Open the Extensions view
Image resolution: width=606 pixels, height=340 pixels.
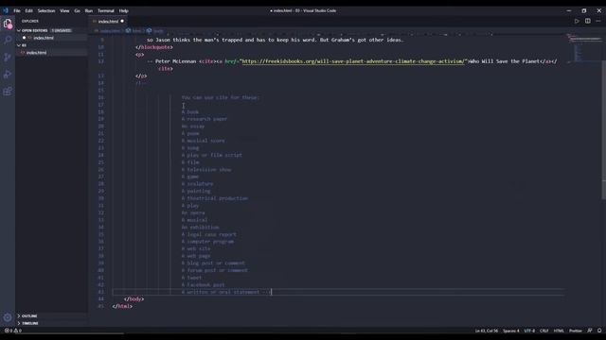pos(8,91)
